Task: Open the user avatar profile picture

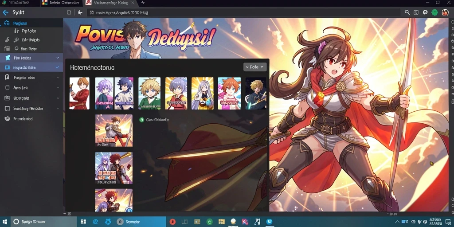Action: tap(445, 12)
